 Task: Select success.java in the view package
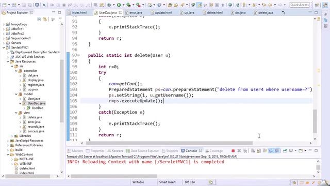click(x=36, y=131)
